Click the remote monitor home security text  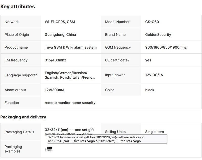tap(70, 103)
